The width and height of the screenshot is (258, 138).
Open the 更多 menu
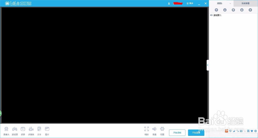pos(190,3)
